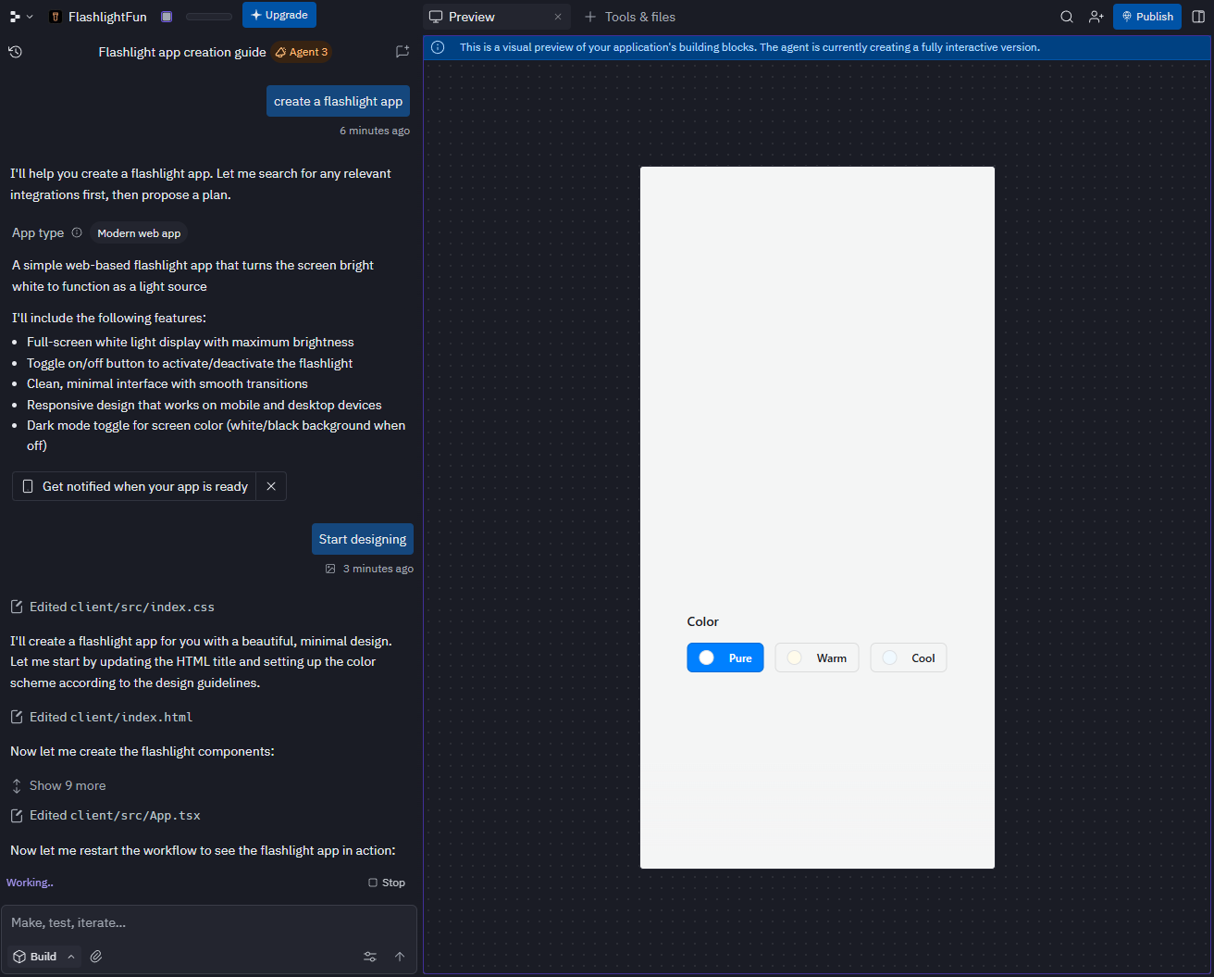The height and width of the screenshot is (977, 1214).
Task: Click the invite collaborators icon
Action: 1096,16
